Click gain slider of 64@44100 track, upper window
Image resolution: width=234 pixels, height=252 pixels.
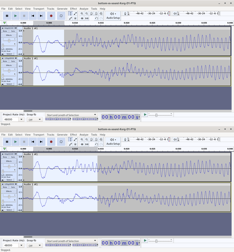(x=9, y=41)
